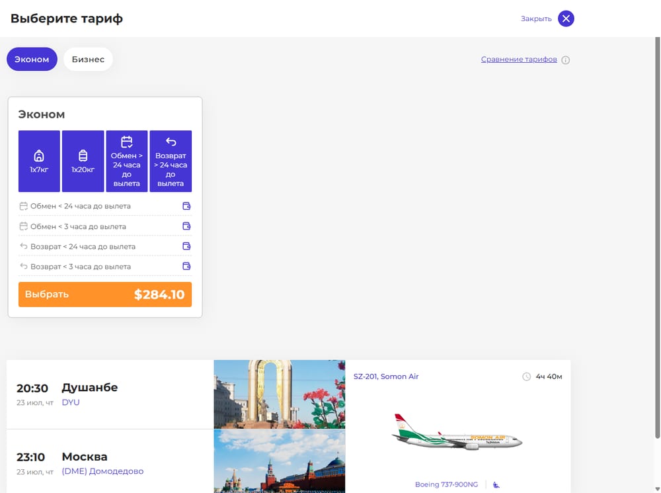Open the Сравнение тарифов link
This screenshot has height=493, width=661.
click(519, 60)
